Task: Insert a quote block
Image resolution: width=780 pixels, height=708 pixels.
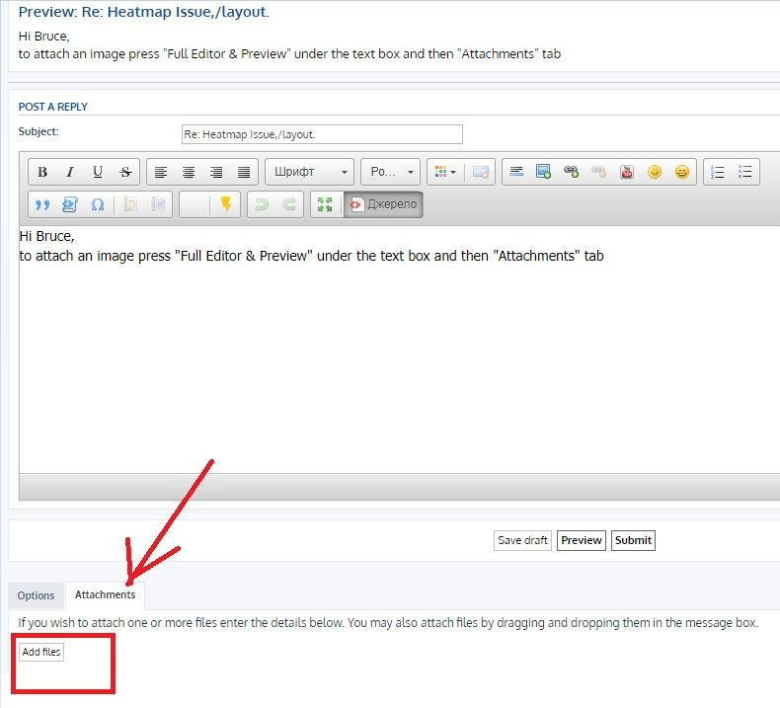Action: pyautogui.click(x=42, y=204)
